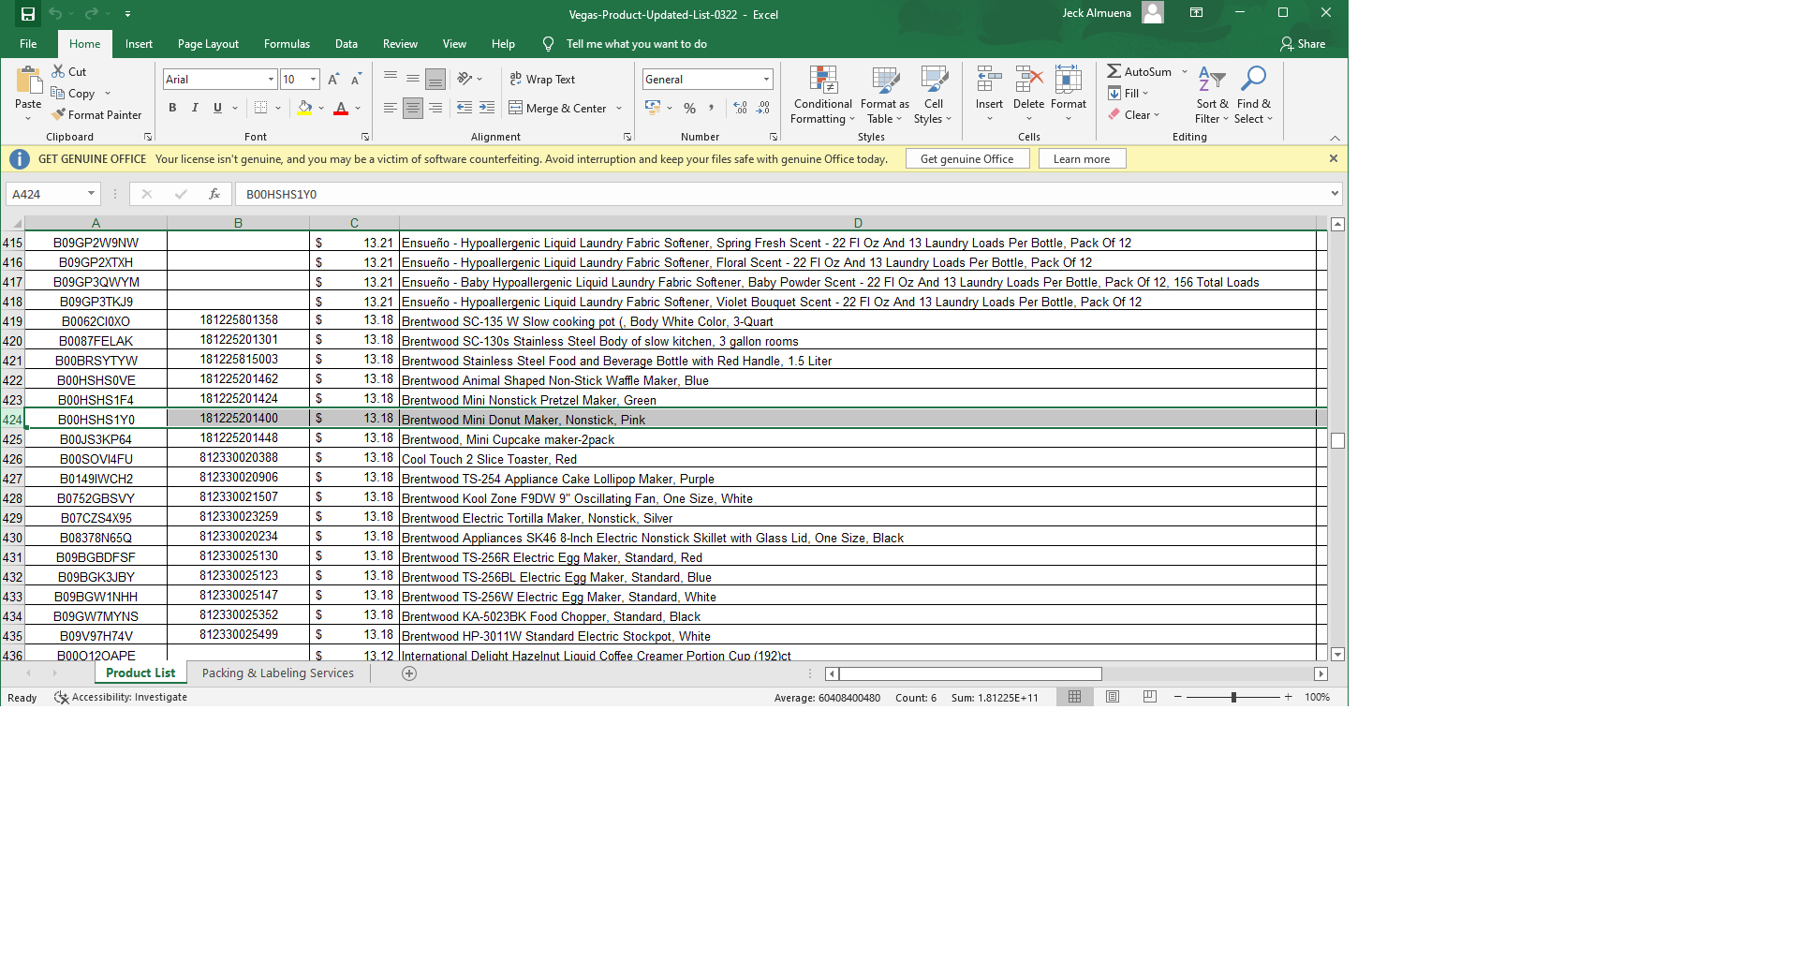Click the Share button

click(x=1303, y=44)
